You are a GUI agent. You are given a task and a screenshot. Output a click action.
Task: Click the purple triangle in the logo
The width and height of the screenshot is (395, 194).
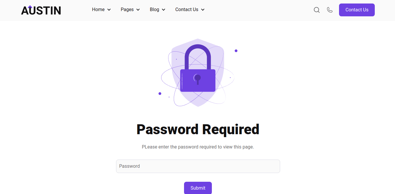pos(29,6)
